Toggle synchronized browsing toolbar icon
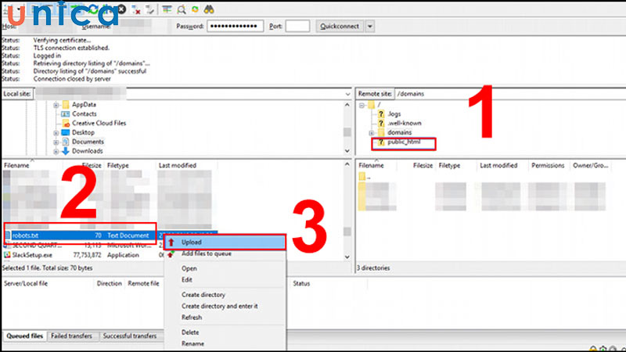Screen dimensions: 626x352 coord(195,9)
